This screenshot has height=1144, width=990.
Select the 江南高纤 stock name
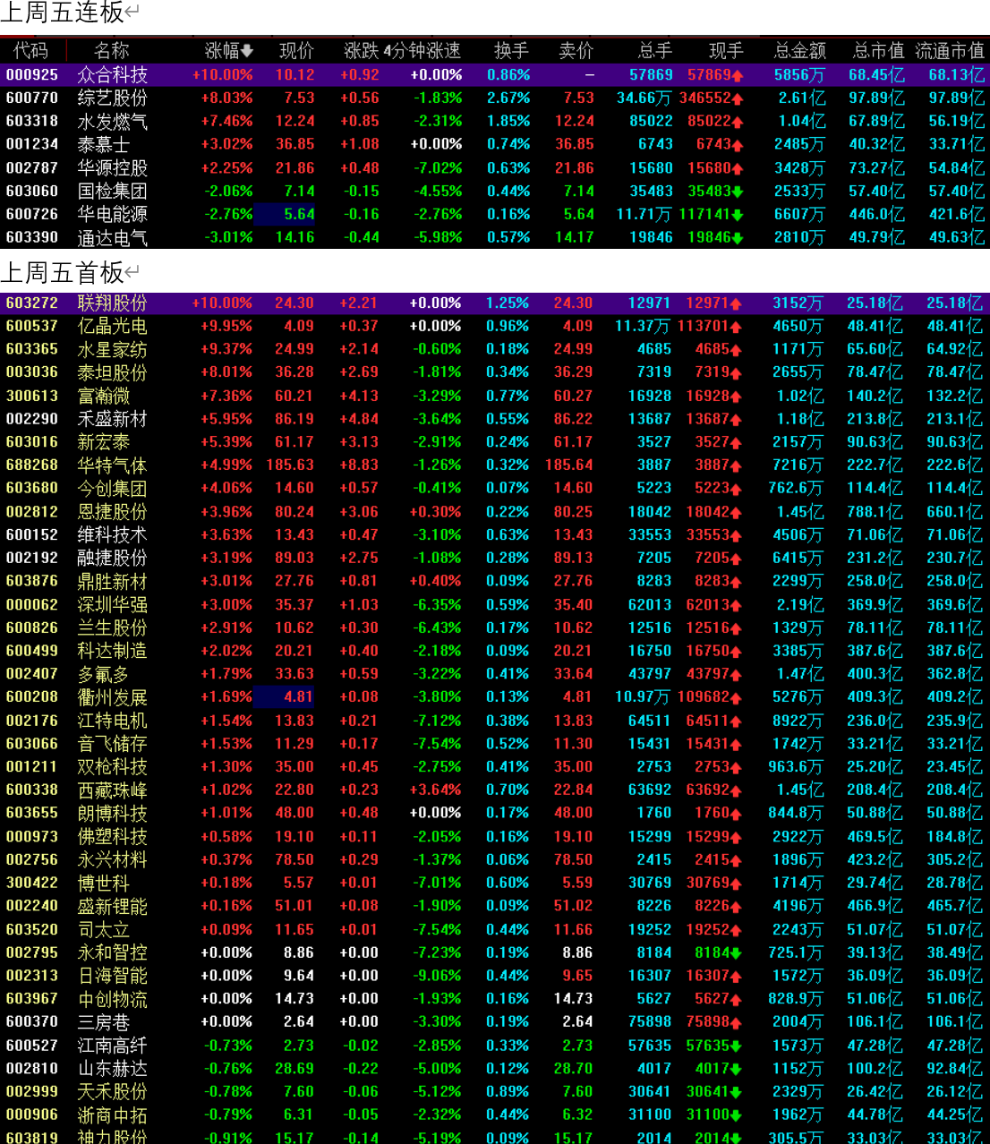(x=113, y=1046)
